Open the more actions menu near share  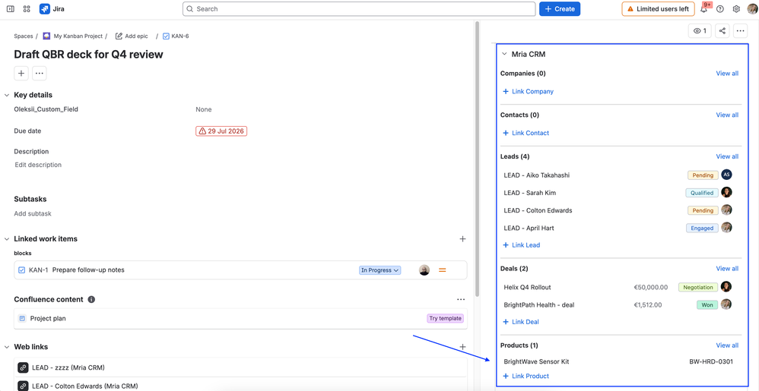click(x=741, y=31)
